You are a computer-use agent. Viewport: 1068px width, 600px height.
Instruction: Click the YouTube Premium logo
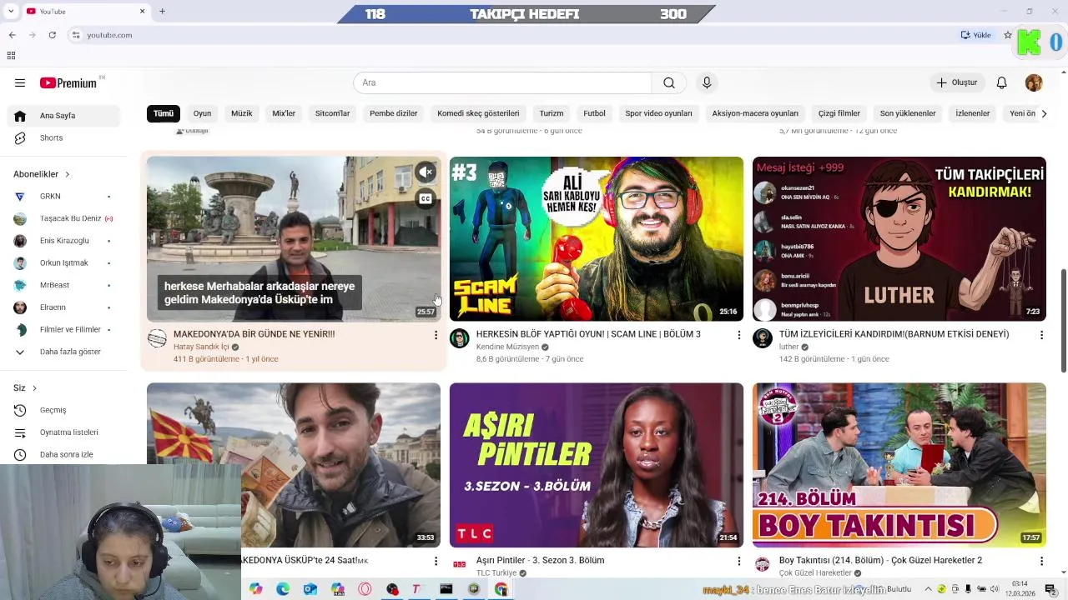pyautogui.click(x=70, y=82)
